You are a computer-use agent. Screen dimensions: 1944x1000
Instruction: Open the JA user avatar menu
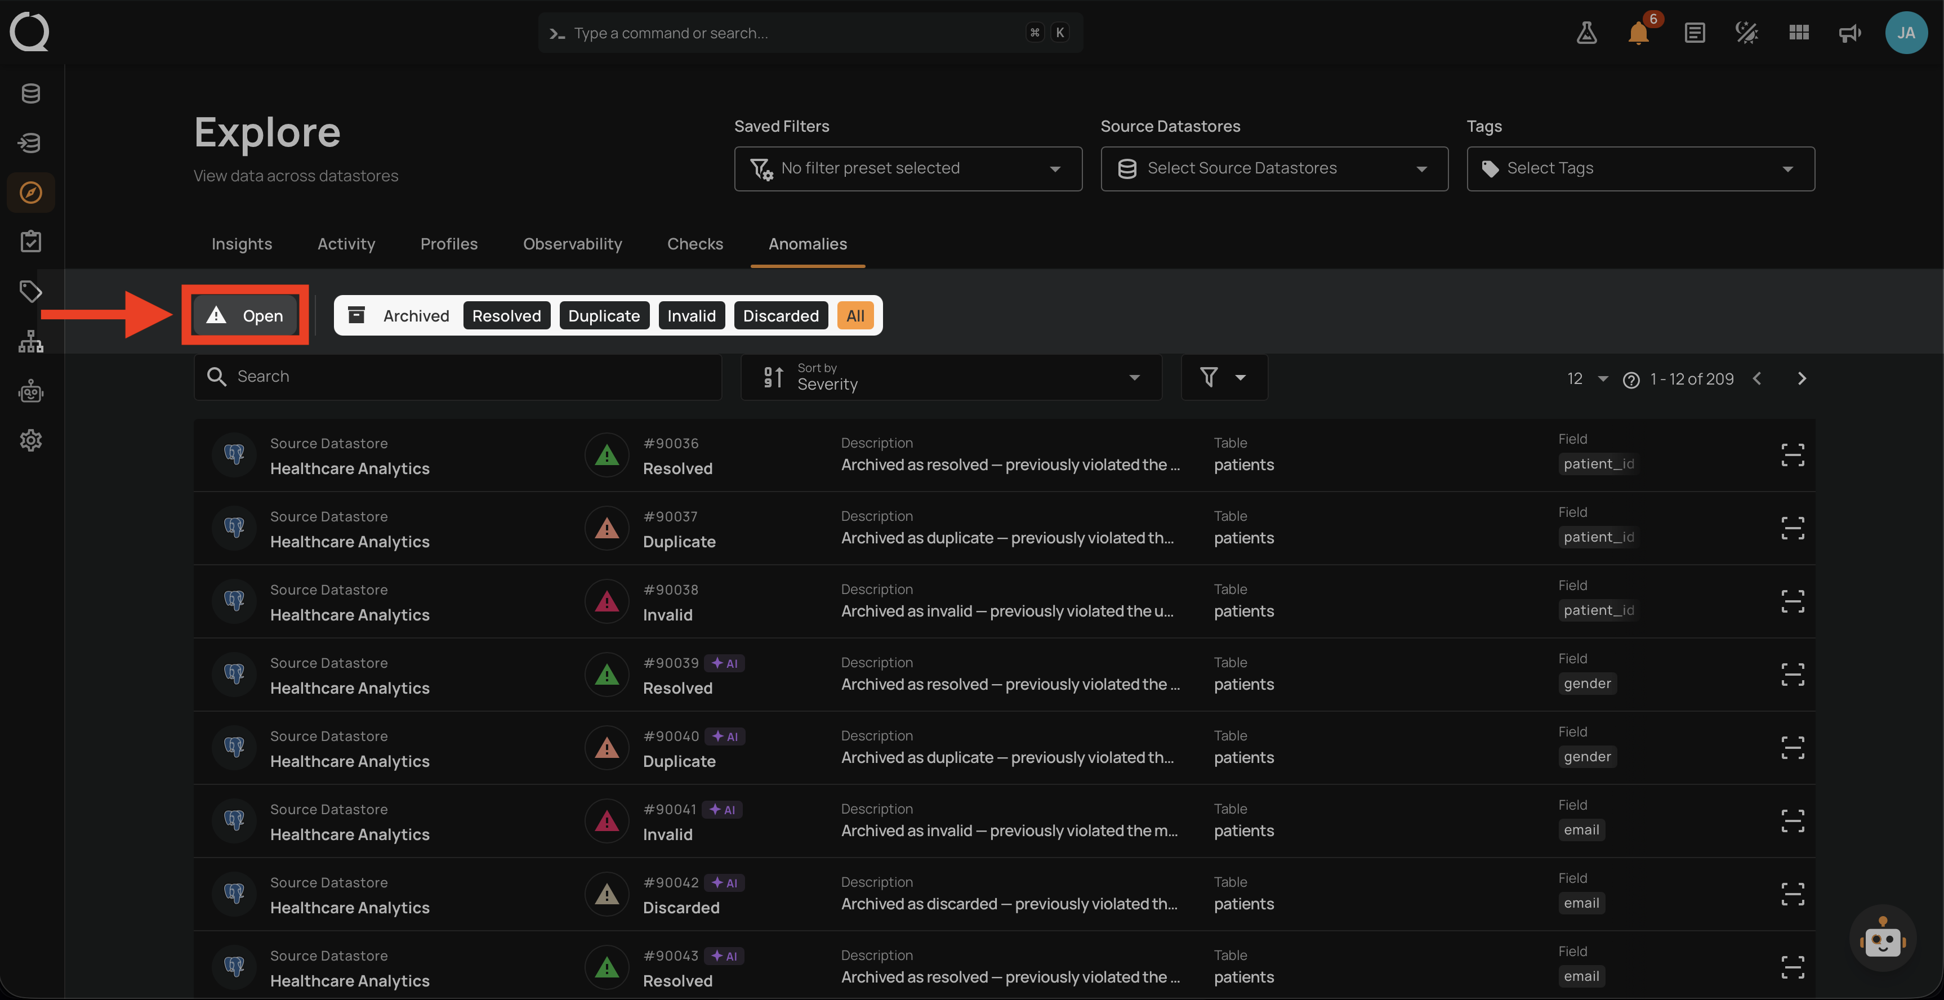tap(1906, 33)
